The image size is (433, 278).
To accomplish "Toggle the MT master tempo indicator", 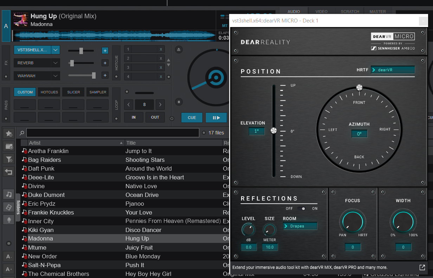I will pos(225,26).
